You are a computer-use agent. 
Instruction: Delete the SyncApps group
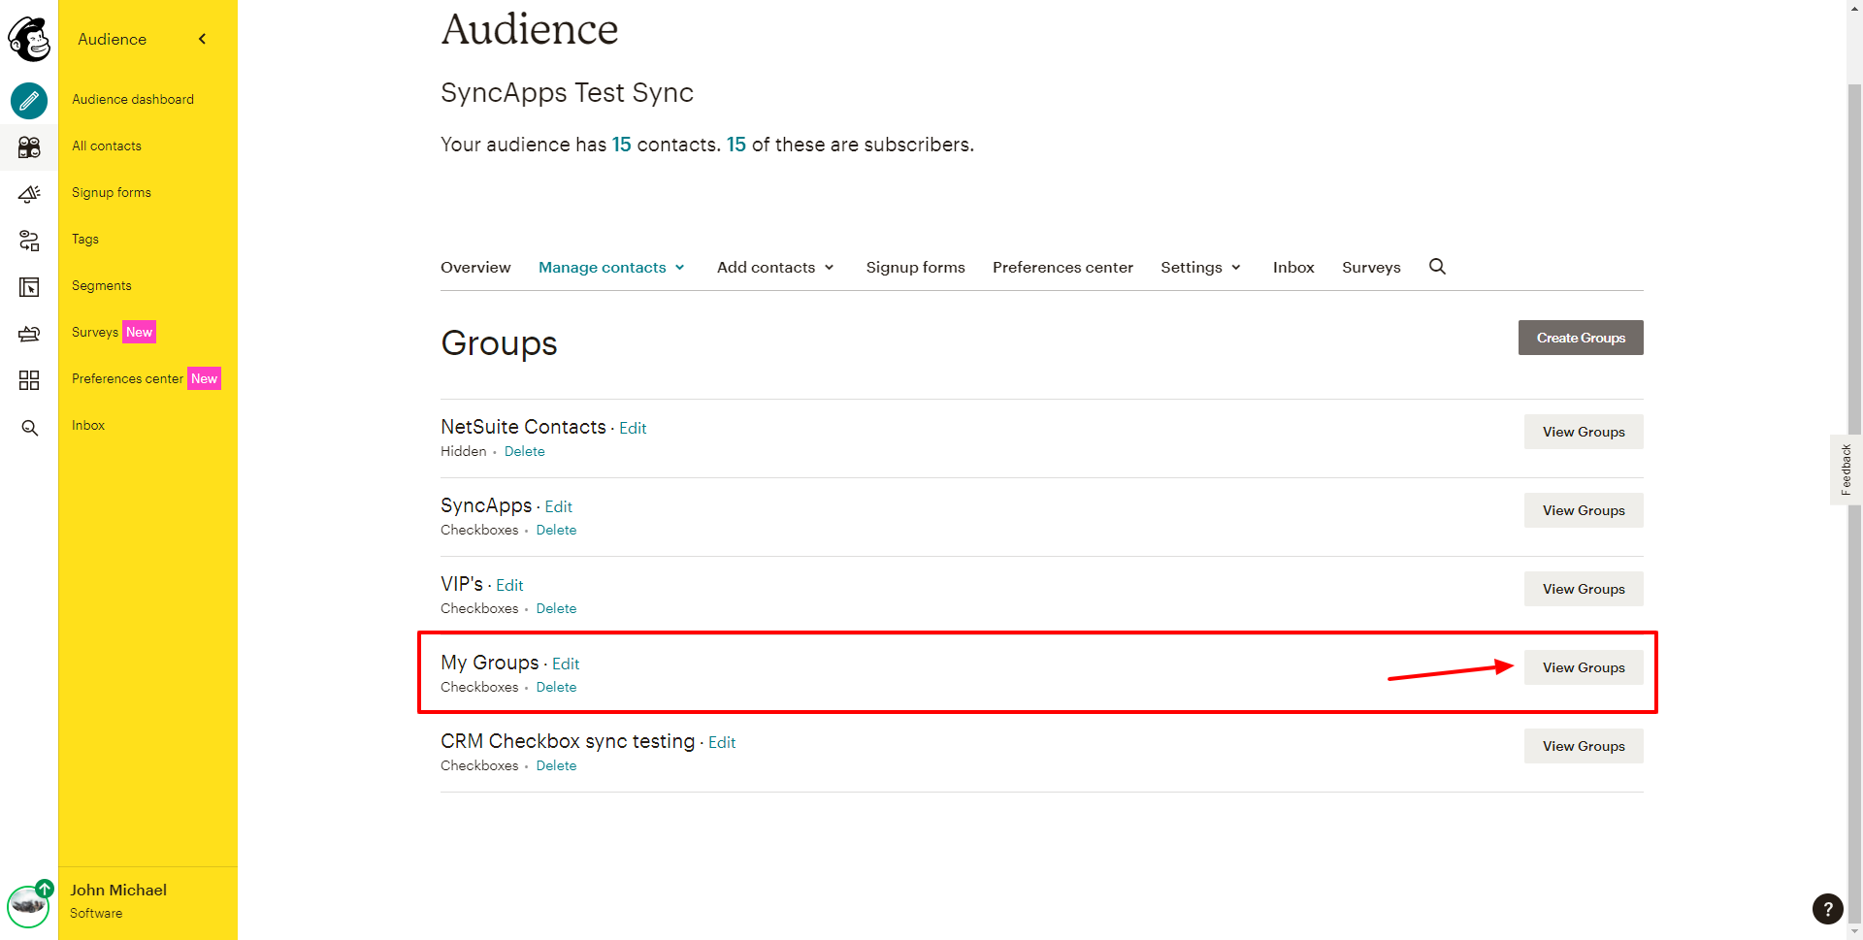tap(556, 530)
